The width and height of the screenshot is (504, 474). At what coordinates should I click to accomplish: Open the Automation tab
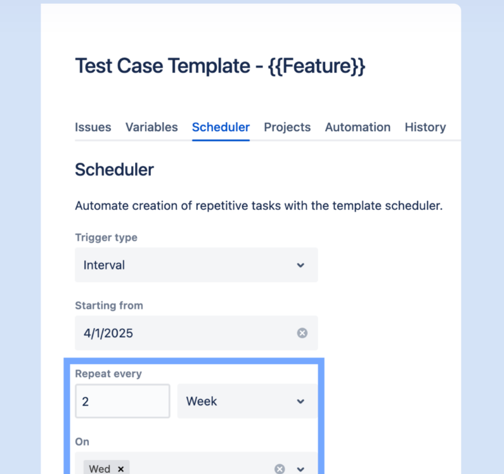point(358,127)
